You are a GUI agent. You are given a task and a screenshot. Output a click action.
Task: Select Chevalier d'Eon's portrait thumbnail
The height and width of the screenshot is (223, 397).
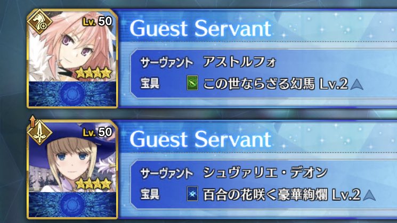click(x=72, y=169)
